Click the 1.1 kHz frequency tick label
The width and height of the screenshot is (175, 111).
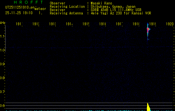point(2,36)
